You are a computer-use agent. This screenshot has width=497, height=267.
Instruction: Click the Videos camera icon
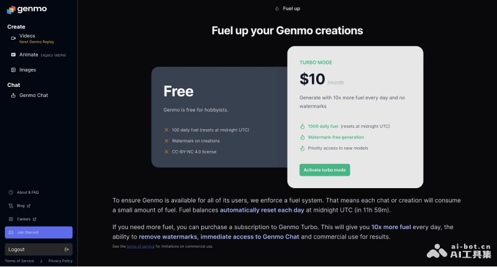13,38
